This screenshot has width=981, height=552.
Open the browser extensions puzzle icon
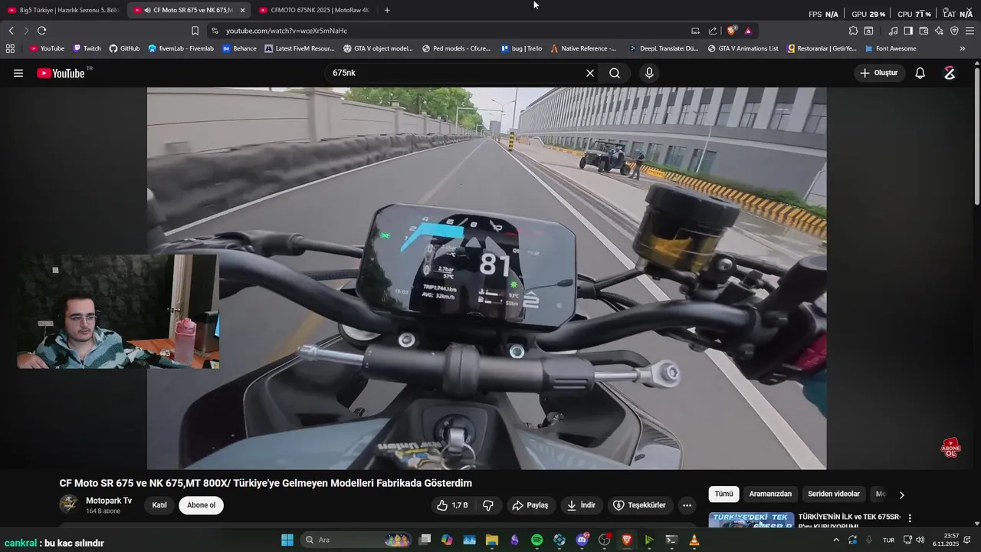click(853, 31)
